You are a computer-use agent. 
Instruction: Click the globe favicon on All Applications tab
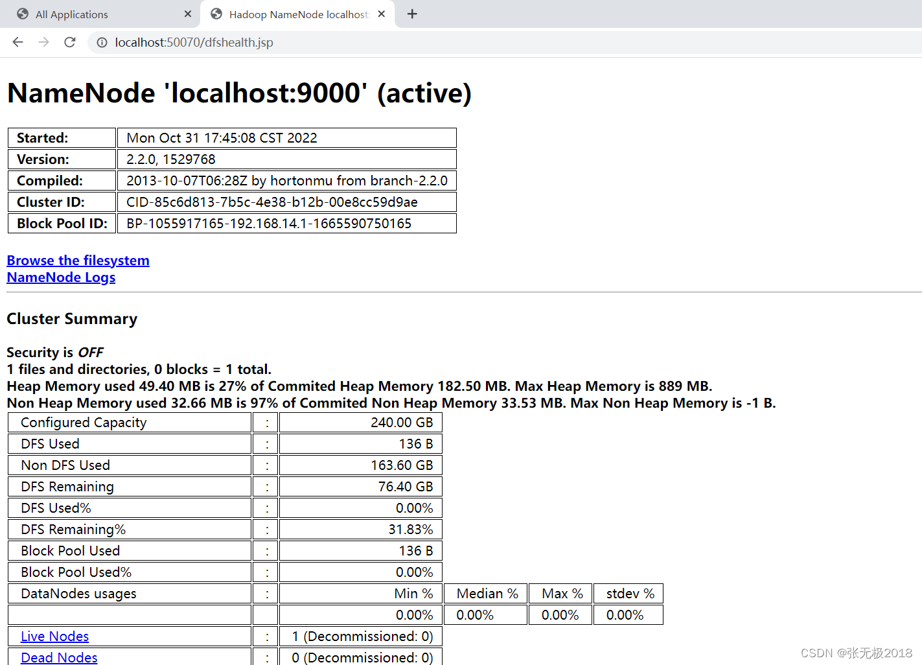(23, 14)
